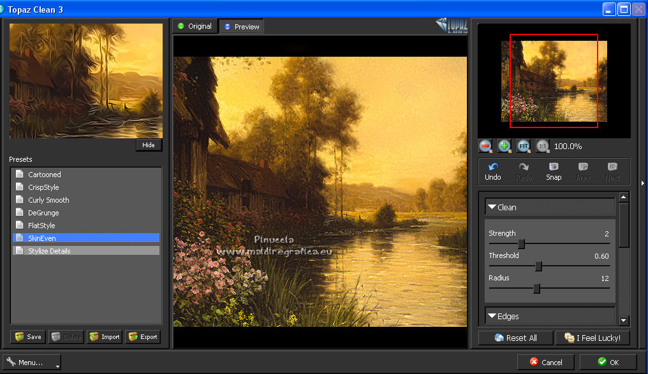648x374 pixels.
Task: Open the Menu... dropdown
Action: pyautogui.click(x=32, y=363)
